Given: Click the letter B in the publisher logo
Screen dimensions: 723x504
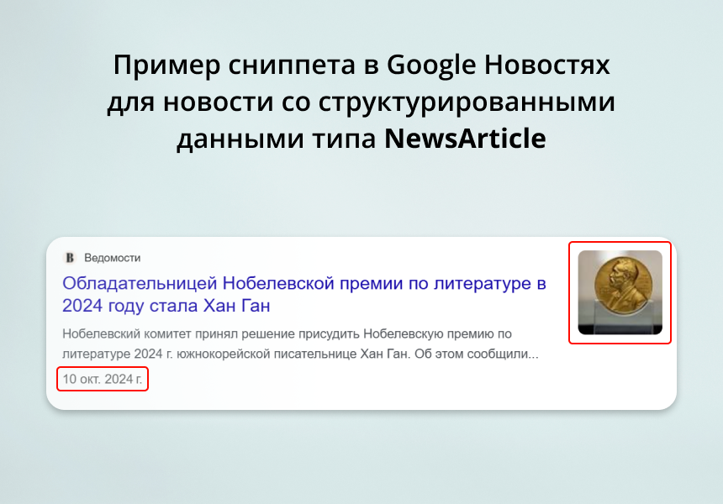Looking at the screenshot, I should click(68, 258).
